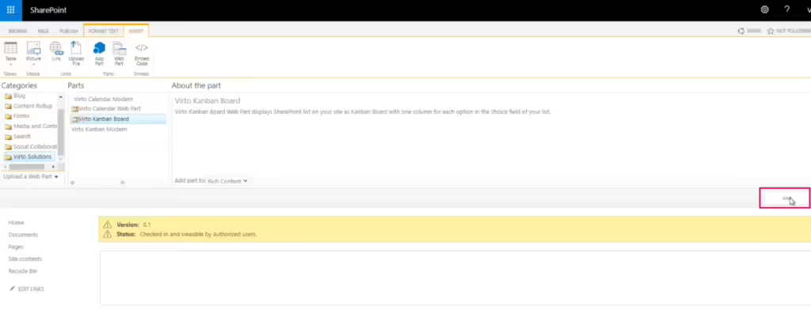Viewport: 811px width, 313px height.
Task: Open the Add part to Rich Content dropdown
Action: [x=227, y=181]
